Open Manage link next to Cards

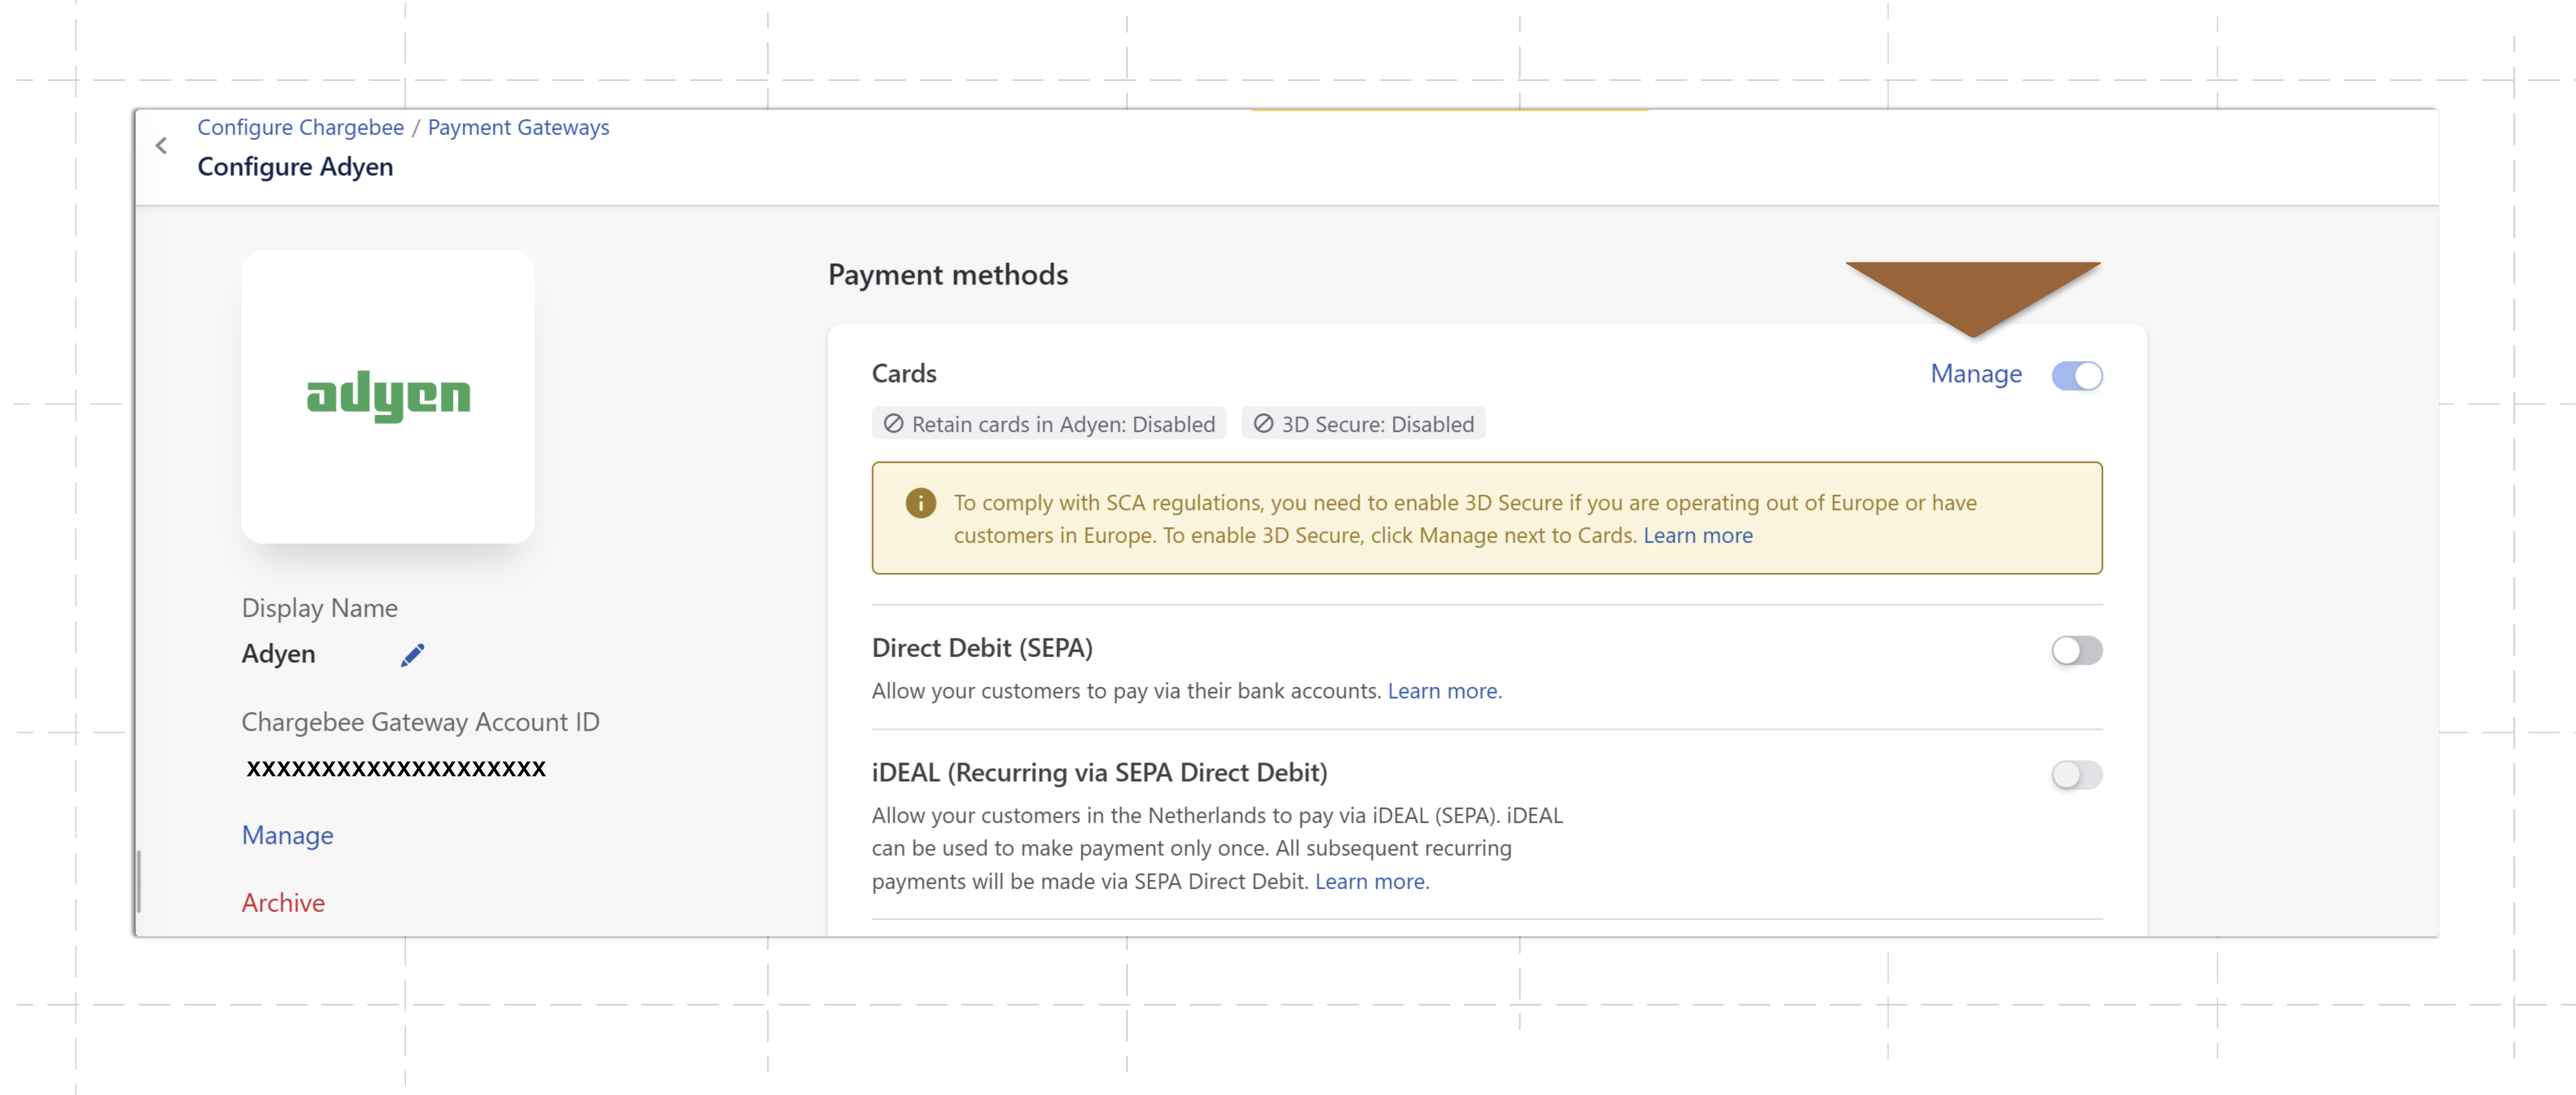tap(1976, 374)
